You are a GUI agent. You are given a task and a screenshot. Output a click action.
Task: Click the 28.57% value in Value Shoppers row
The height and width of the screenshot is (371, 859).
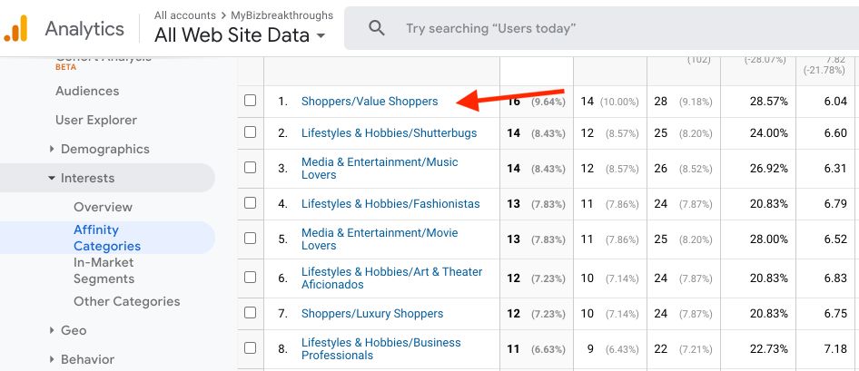click(769, 102)
